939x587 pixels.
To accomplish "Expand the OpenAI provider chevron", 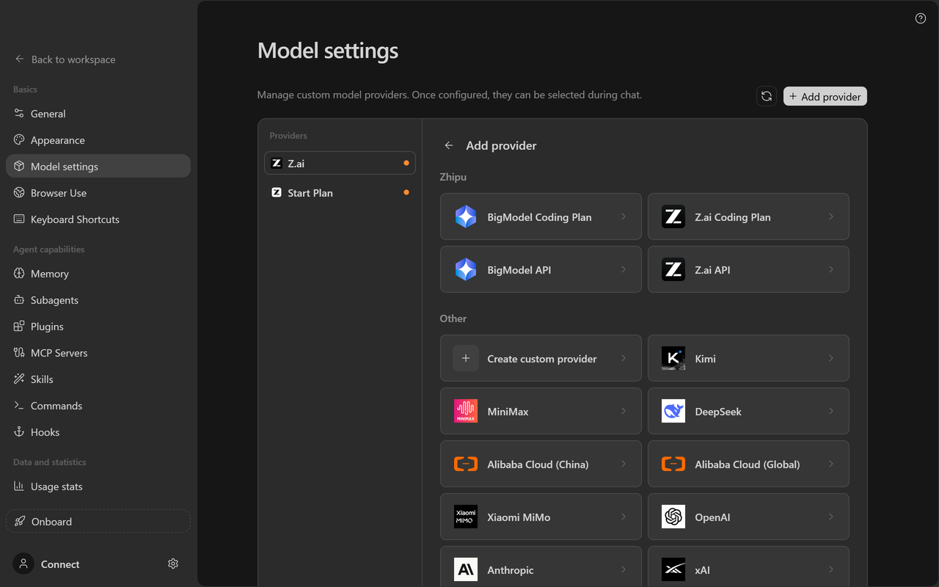I will [831, 517].
